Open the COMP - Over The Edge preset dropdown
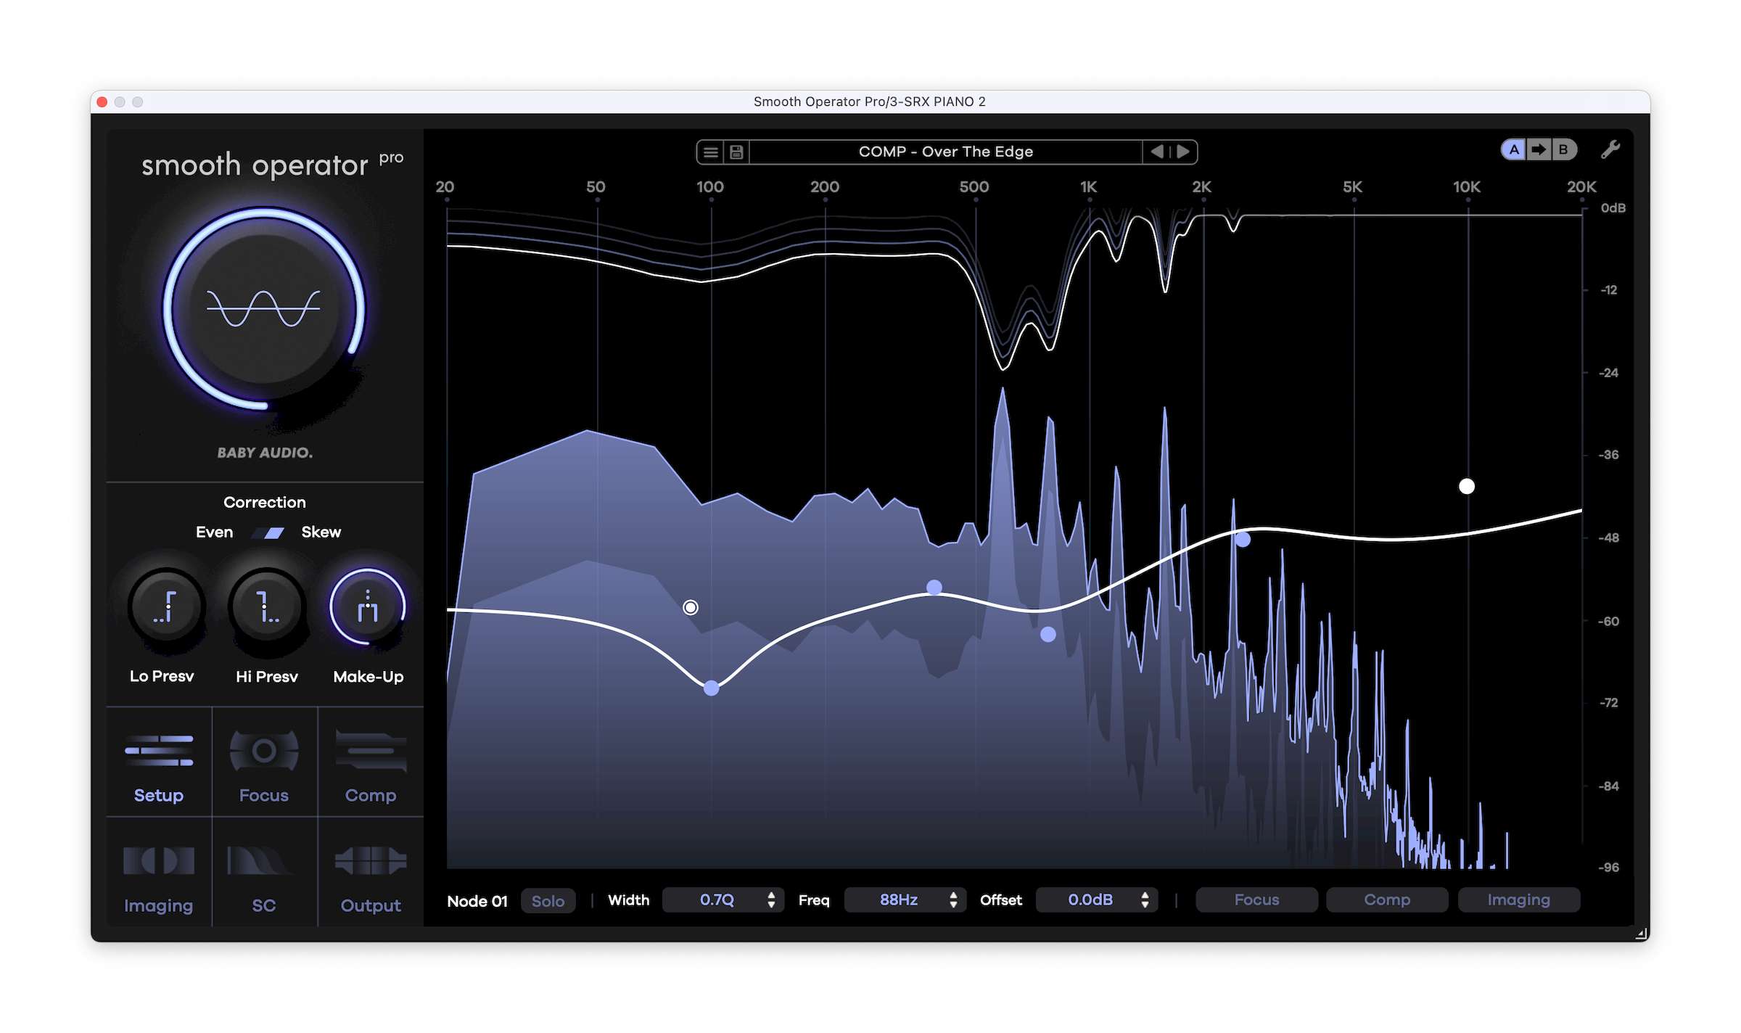Screen dimensions: 1741x1033 (945, 152)
